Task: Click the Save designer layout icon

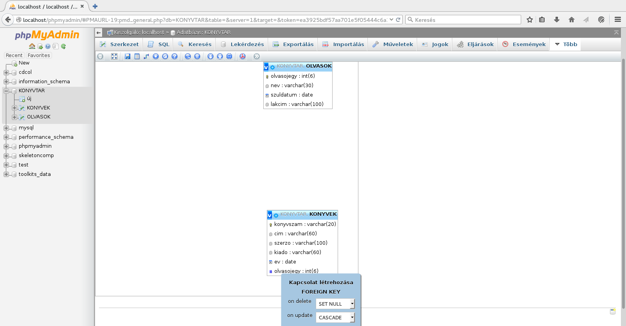Action: (128, 56)
